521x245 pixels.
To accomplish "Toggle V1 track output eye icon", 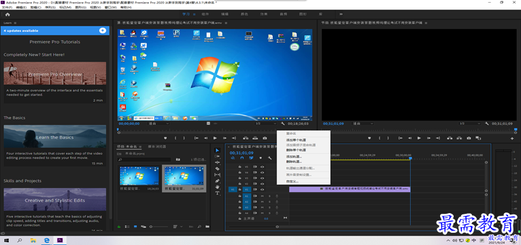I will click(x=262, y=189).
